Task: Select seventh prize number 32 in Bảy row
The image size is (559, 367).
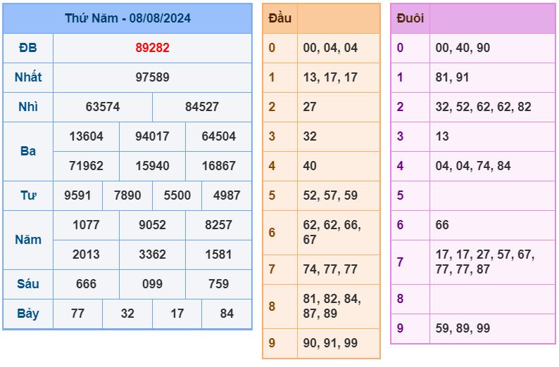Action: click(127, 314)
